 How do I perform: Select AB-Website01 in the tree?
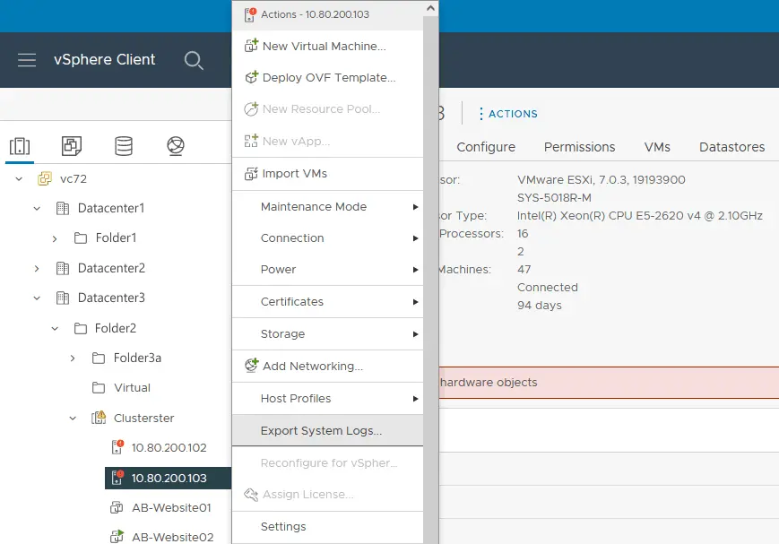click(x=171, y=508)
